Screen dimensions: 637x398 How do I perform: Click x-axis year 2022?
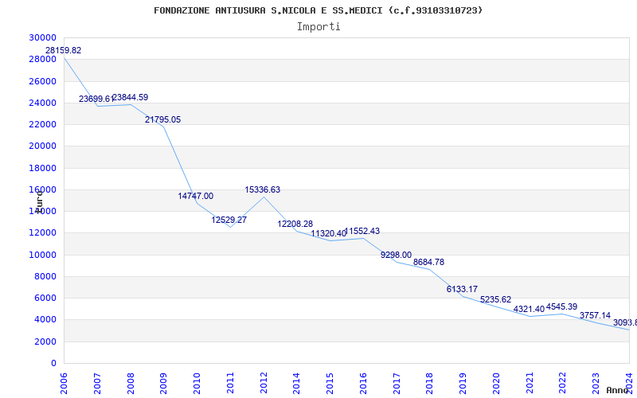(563, 384)
